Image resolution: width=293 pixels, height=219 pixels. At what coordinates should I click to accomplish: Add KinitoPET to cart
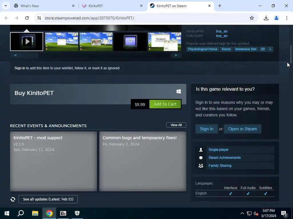click(x=165, y=104)
